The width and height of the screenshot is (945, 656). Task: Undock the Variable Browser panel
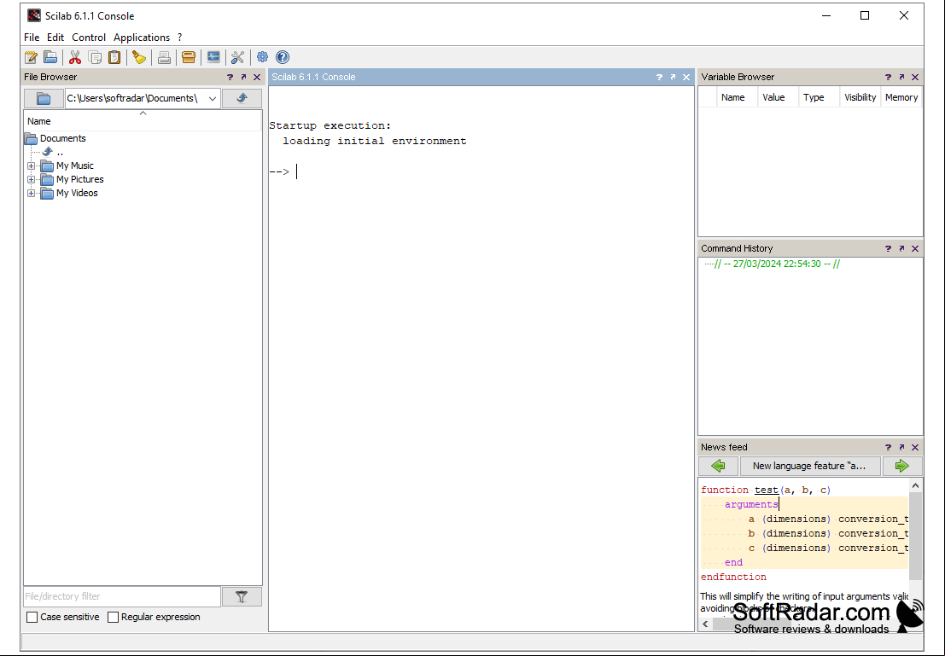coord(901,77)
